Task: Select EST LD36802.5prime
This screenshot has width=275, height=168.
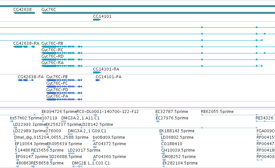Action: [x=177, y=137]
